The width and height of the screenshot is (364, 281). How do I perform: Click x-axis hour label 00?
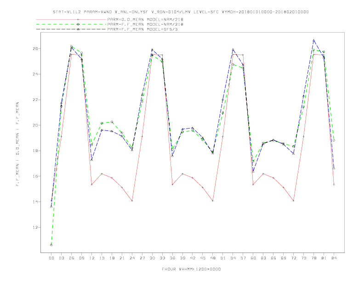coord(51,258)
